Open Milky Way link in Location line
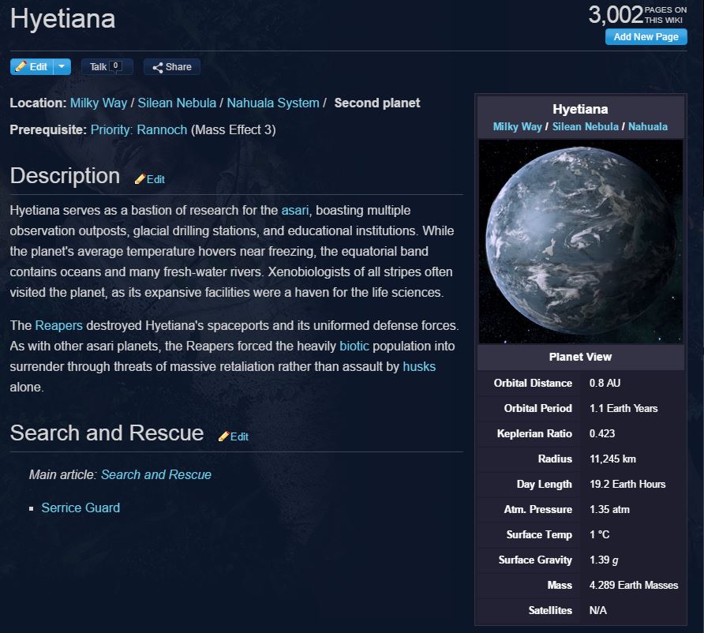The width and height of the screenshot is (704, 633). pyautogui.click(x=99, y=103)
